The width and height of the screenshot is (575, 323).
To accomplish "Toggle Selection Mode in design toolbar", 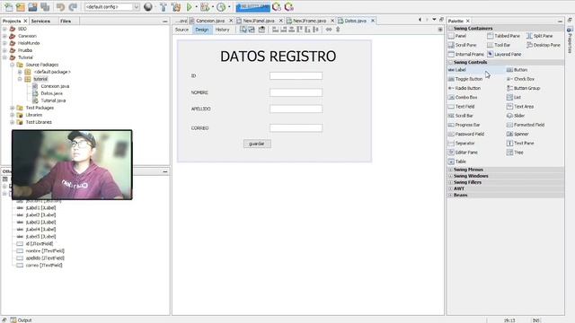I will click(243, 30).
